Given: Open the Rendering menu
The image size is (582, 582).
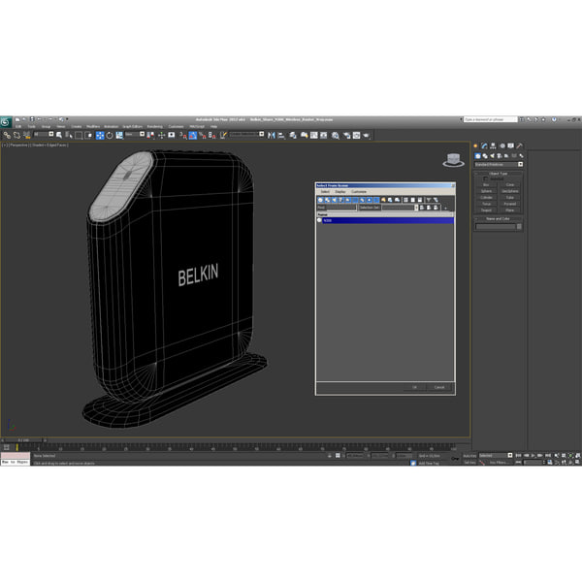Looking at the screenshot, I should tap(154, 126).
